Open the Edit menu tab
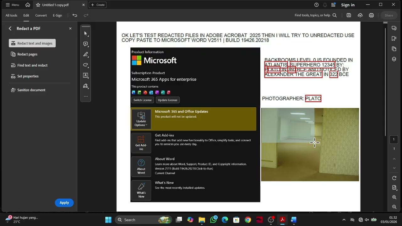The width and height of the screenshot is (402, 226). [26, 15]
